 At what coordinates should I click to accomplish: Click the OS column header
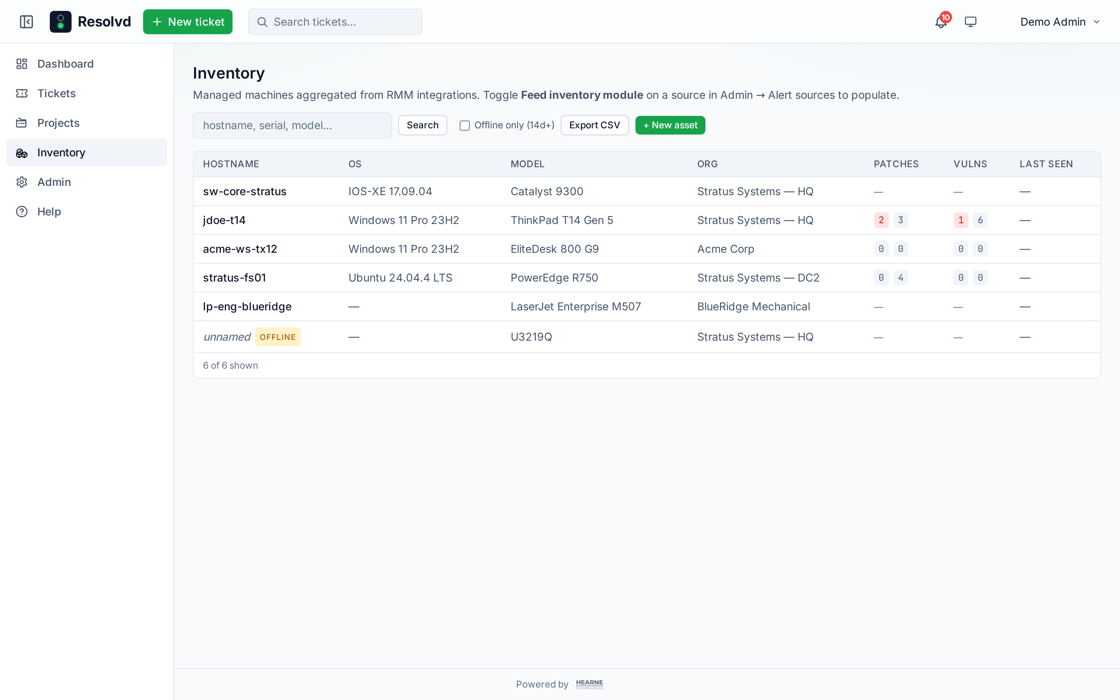click(355, 164)
